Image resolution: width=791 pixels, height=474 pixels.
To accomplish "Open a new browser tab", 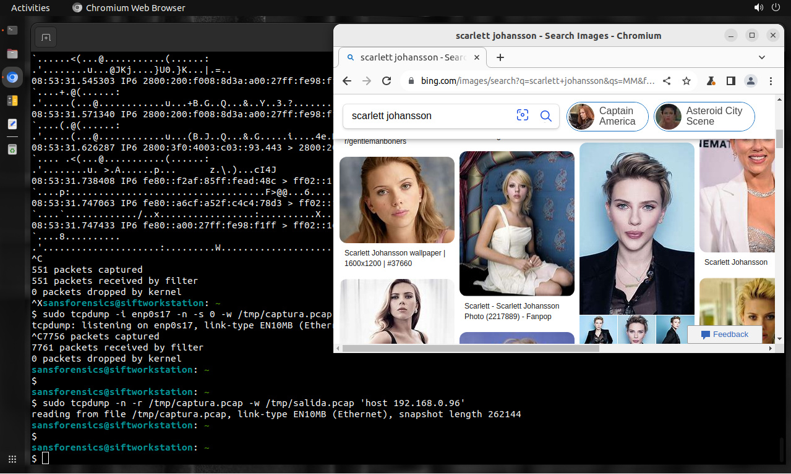I will click(500, 57).
